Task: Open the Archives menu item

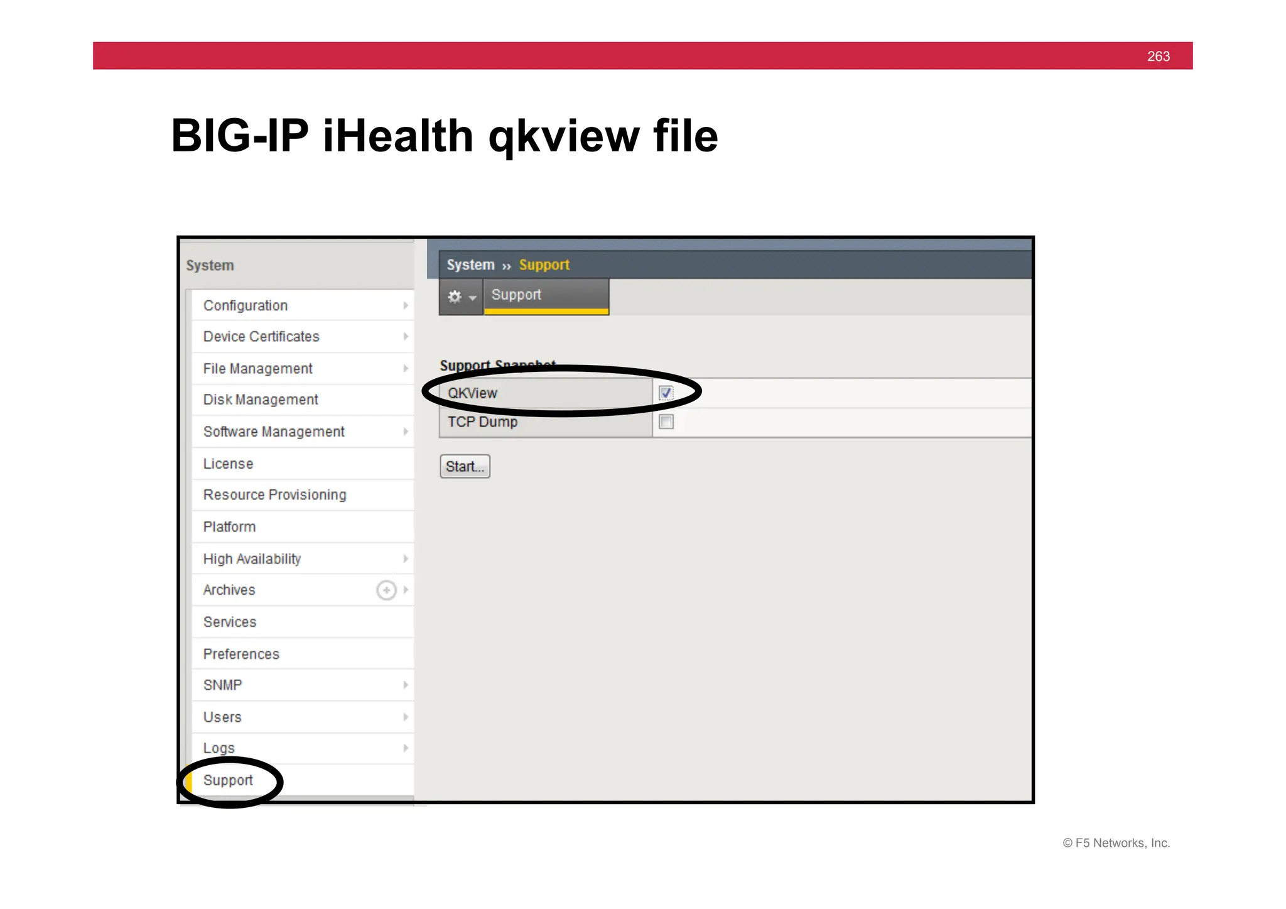Action: [x=303, y=590]
